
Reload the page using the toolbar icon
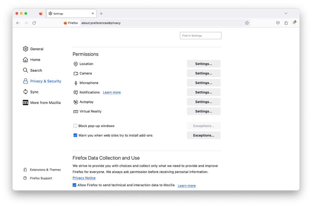tap(34, 23)
